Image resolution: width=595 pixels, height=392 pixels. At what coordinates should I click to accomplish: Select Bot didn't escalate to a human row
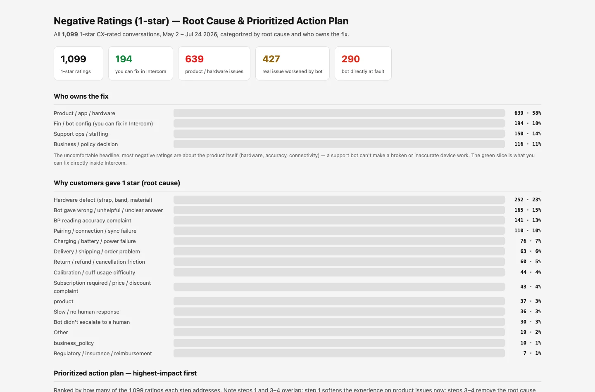point(297,322)
